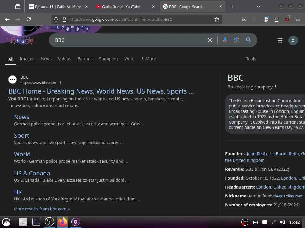Filter results by Web
Viewport: 305px width, 228px height.
[129, 59]
